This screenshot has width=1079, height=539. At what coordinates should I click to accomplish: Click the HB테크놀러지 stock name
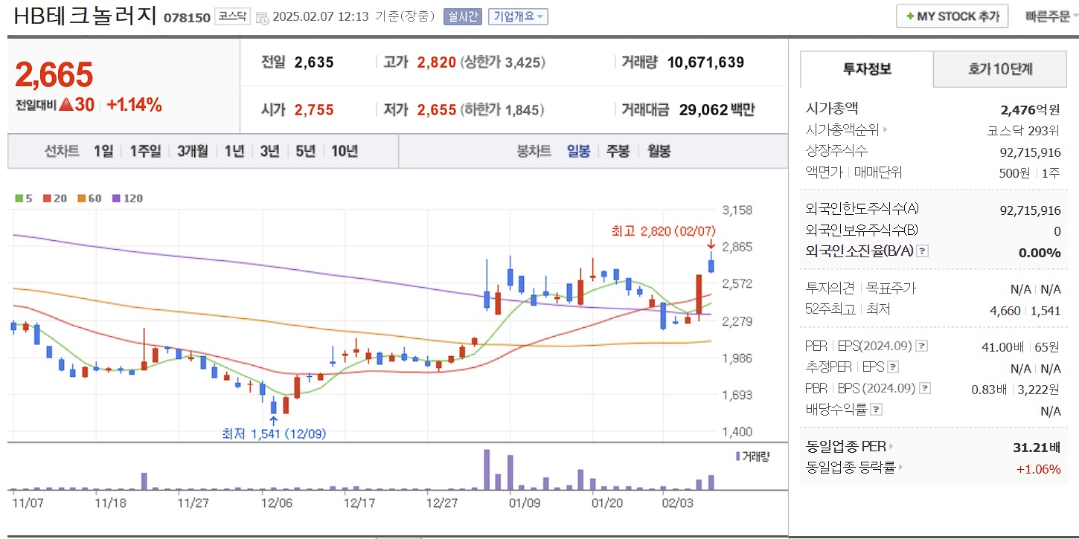click(x=84, y=16)
